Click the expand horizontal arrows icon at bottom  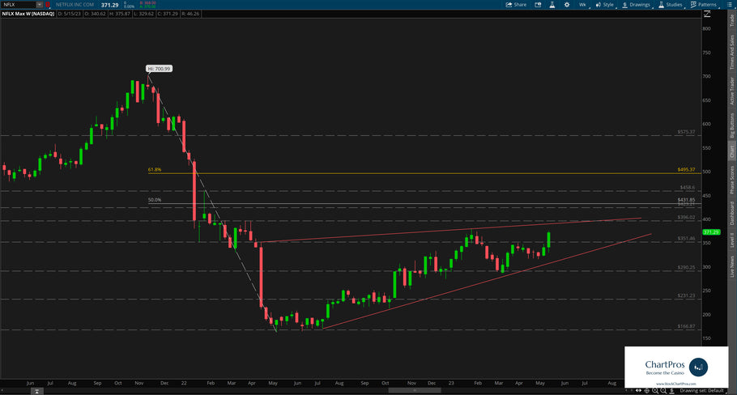coord(638,391)
